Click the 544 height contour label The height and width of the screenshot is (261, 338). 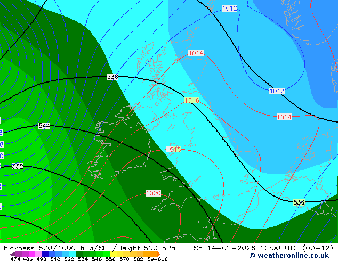44,126
